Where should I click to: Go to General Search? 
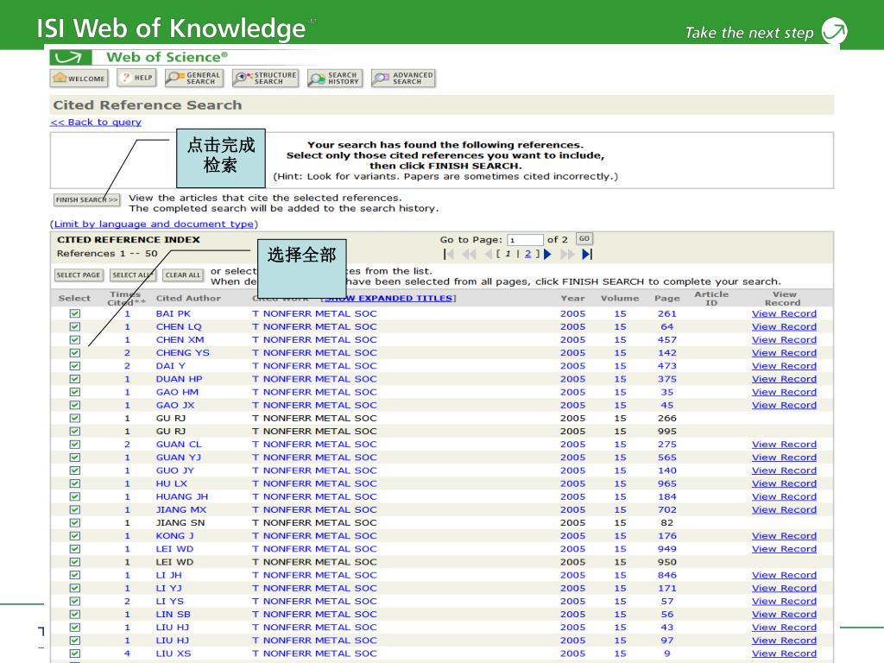(x=194, y=79)
